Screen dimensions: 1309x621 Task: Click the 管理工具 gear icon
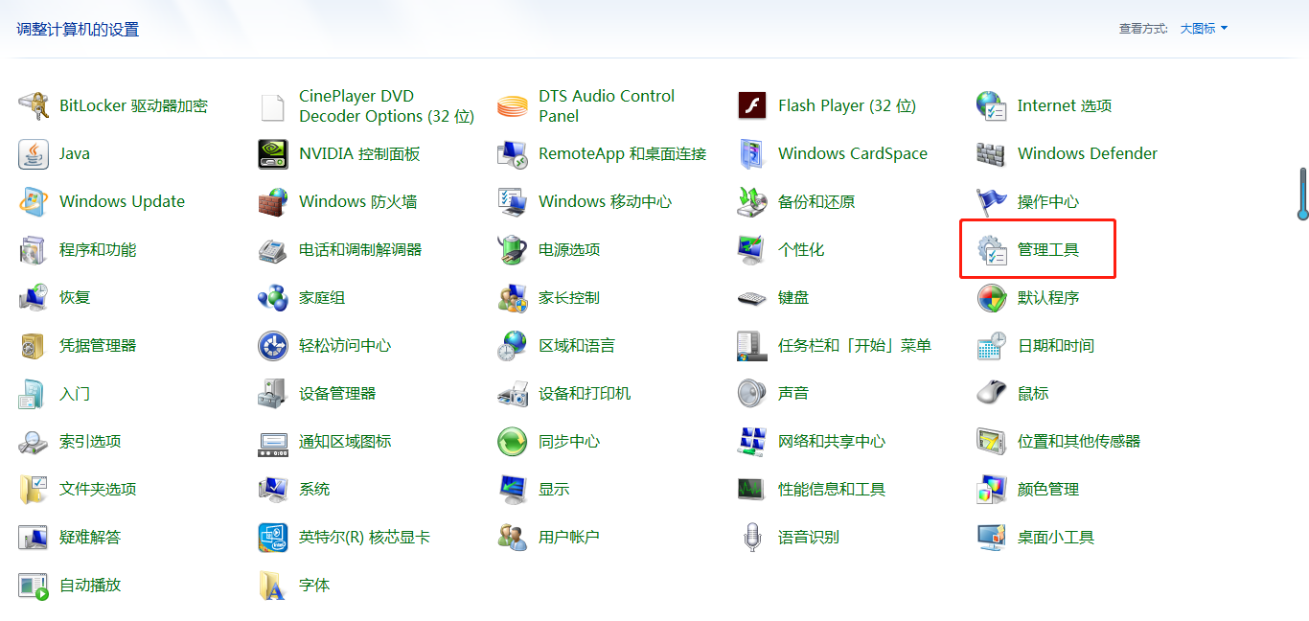(992, 249)
